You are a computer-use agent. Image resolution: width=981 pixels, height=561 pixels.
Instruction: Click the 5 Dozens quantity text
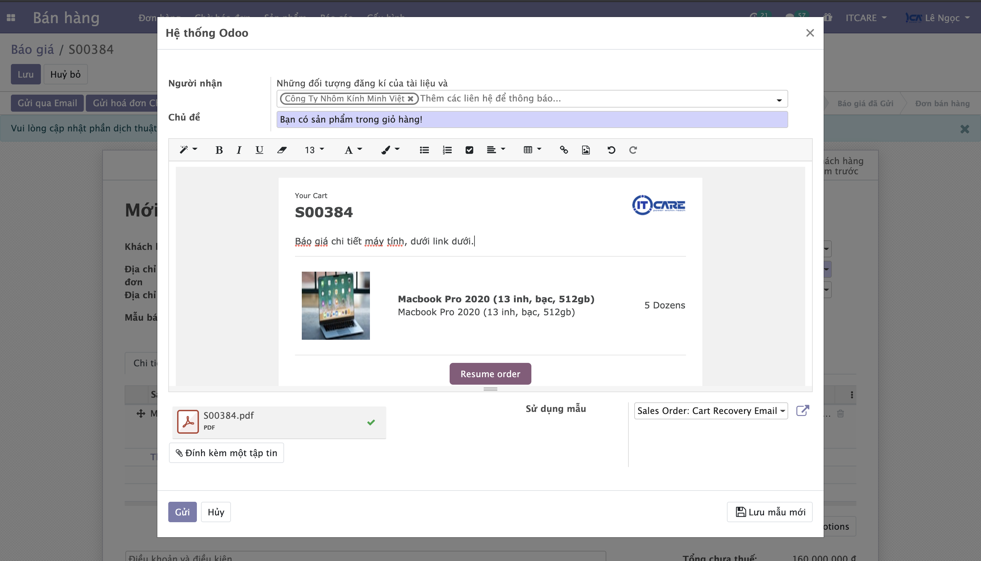(665, 305)
